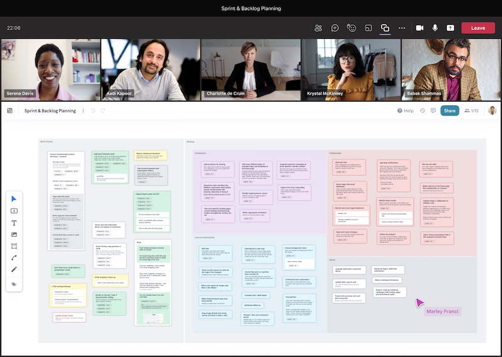Click the whiteboard app logo icon
This screenshot has width=502, height=357.
point(10,111)
